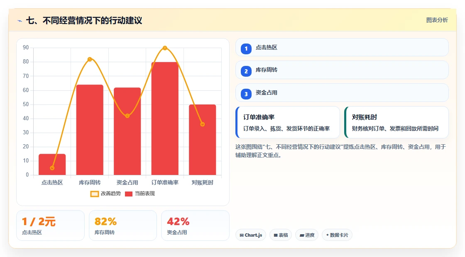The width and height of the screenshot is (465, 257).
Task: Click the 点击热区 caption under 1 / 2元
Action: (32, 233)
